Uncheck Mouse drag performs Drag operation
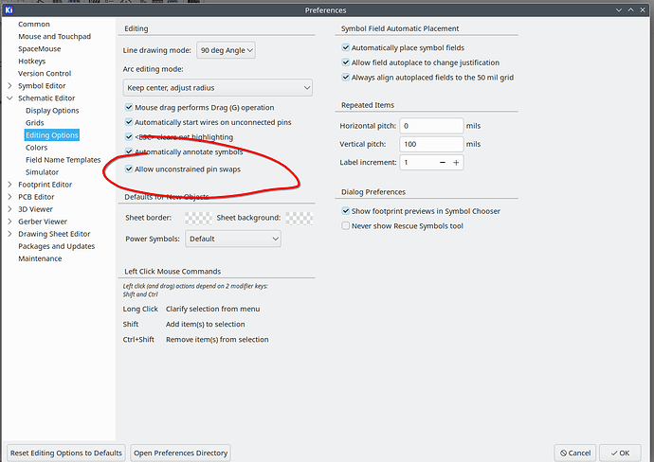Image resolution: width=654 pixels, height=462 pixels. click(130, 108)
